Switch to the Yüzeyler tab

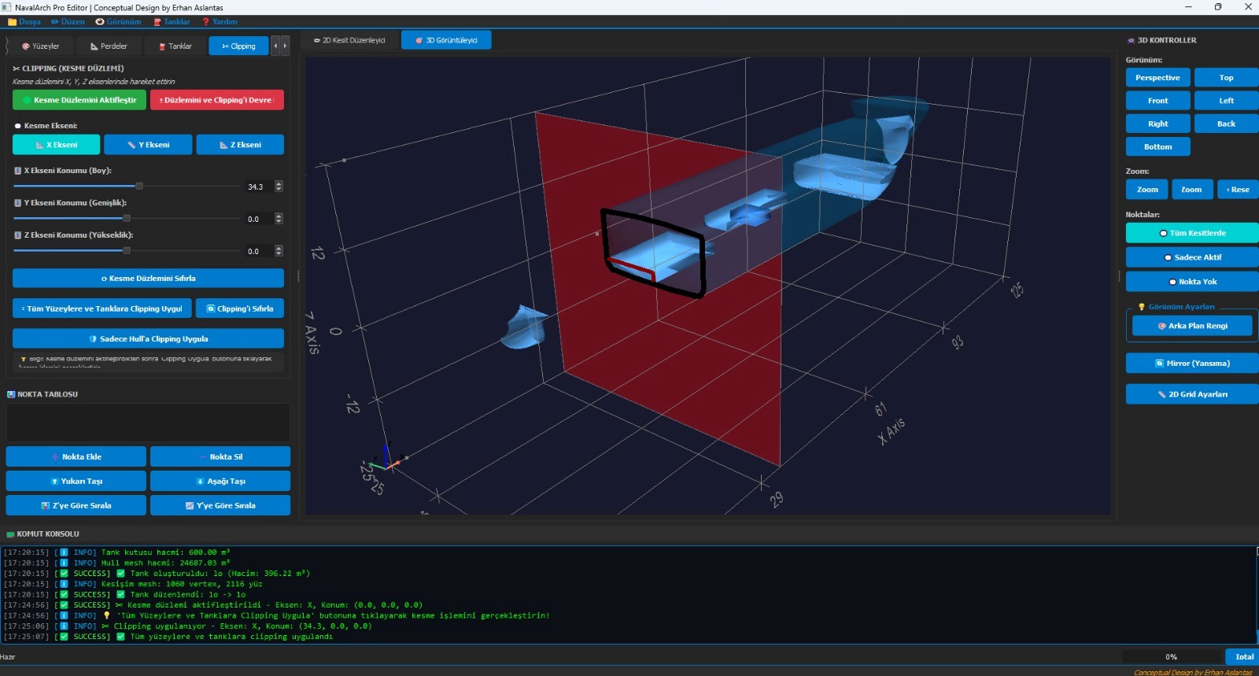[x=41, y=46]
